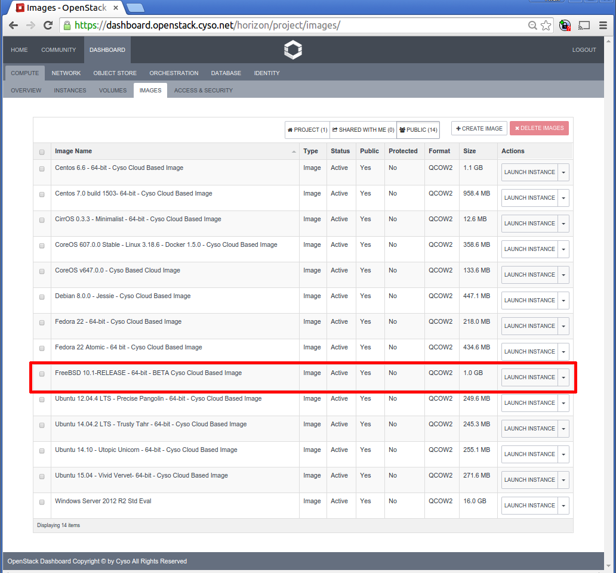Expand actions dropdown for Fedora 22 Atomic
The width and height of the screenshot is (616, 573).
pyautogui.click(x=563, y=352)
